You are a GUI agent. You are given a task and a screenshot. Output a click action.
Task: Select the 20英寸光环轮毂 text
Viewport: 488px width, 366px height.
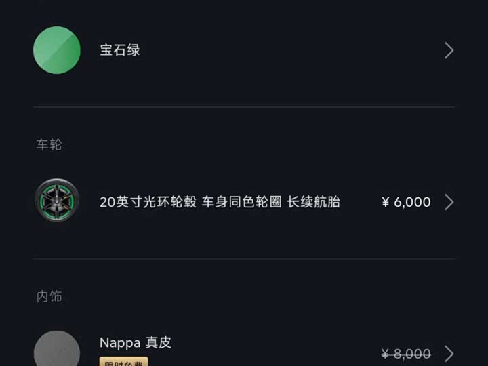148,202
